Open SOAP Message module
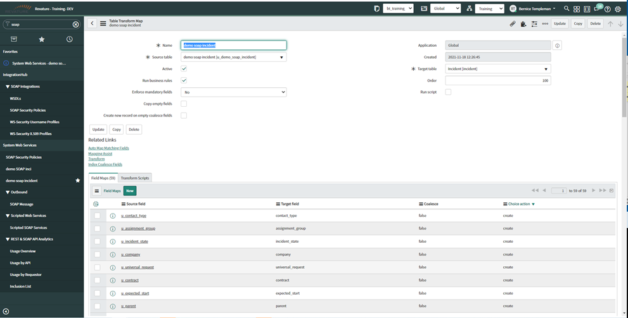This screenshot has height=318, width=628. pyautogui.click(x=22, y=204)
